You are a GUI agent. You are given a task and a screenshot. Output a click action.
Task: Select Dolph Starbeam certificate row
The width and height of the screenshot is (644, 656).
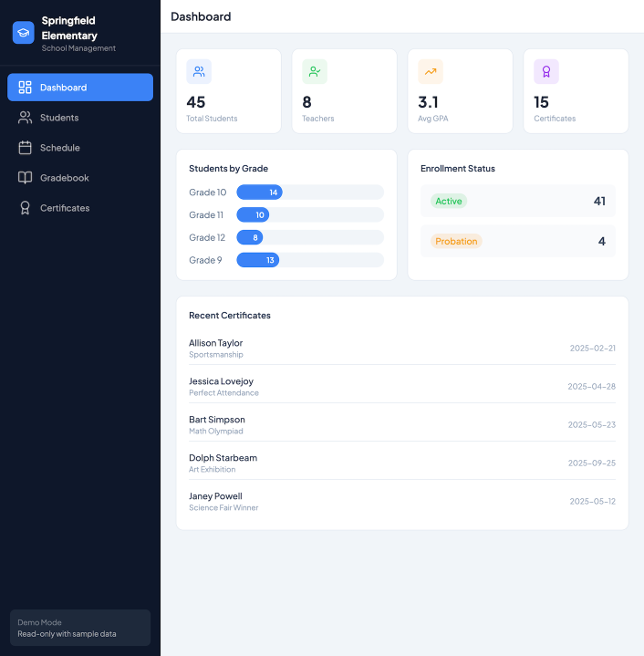402,463
